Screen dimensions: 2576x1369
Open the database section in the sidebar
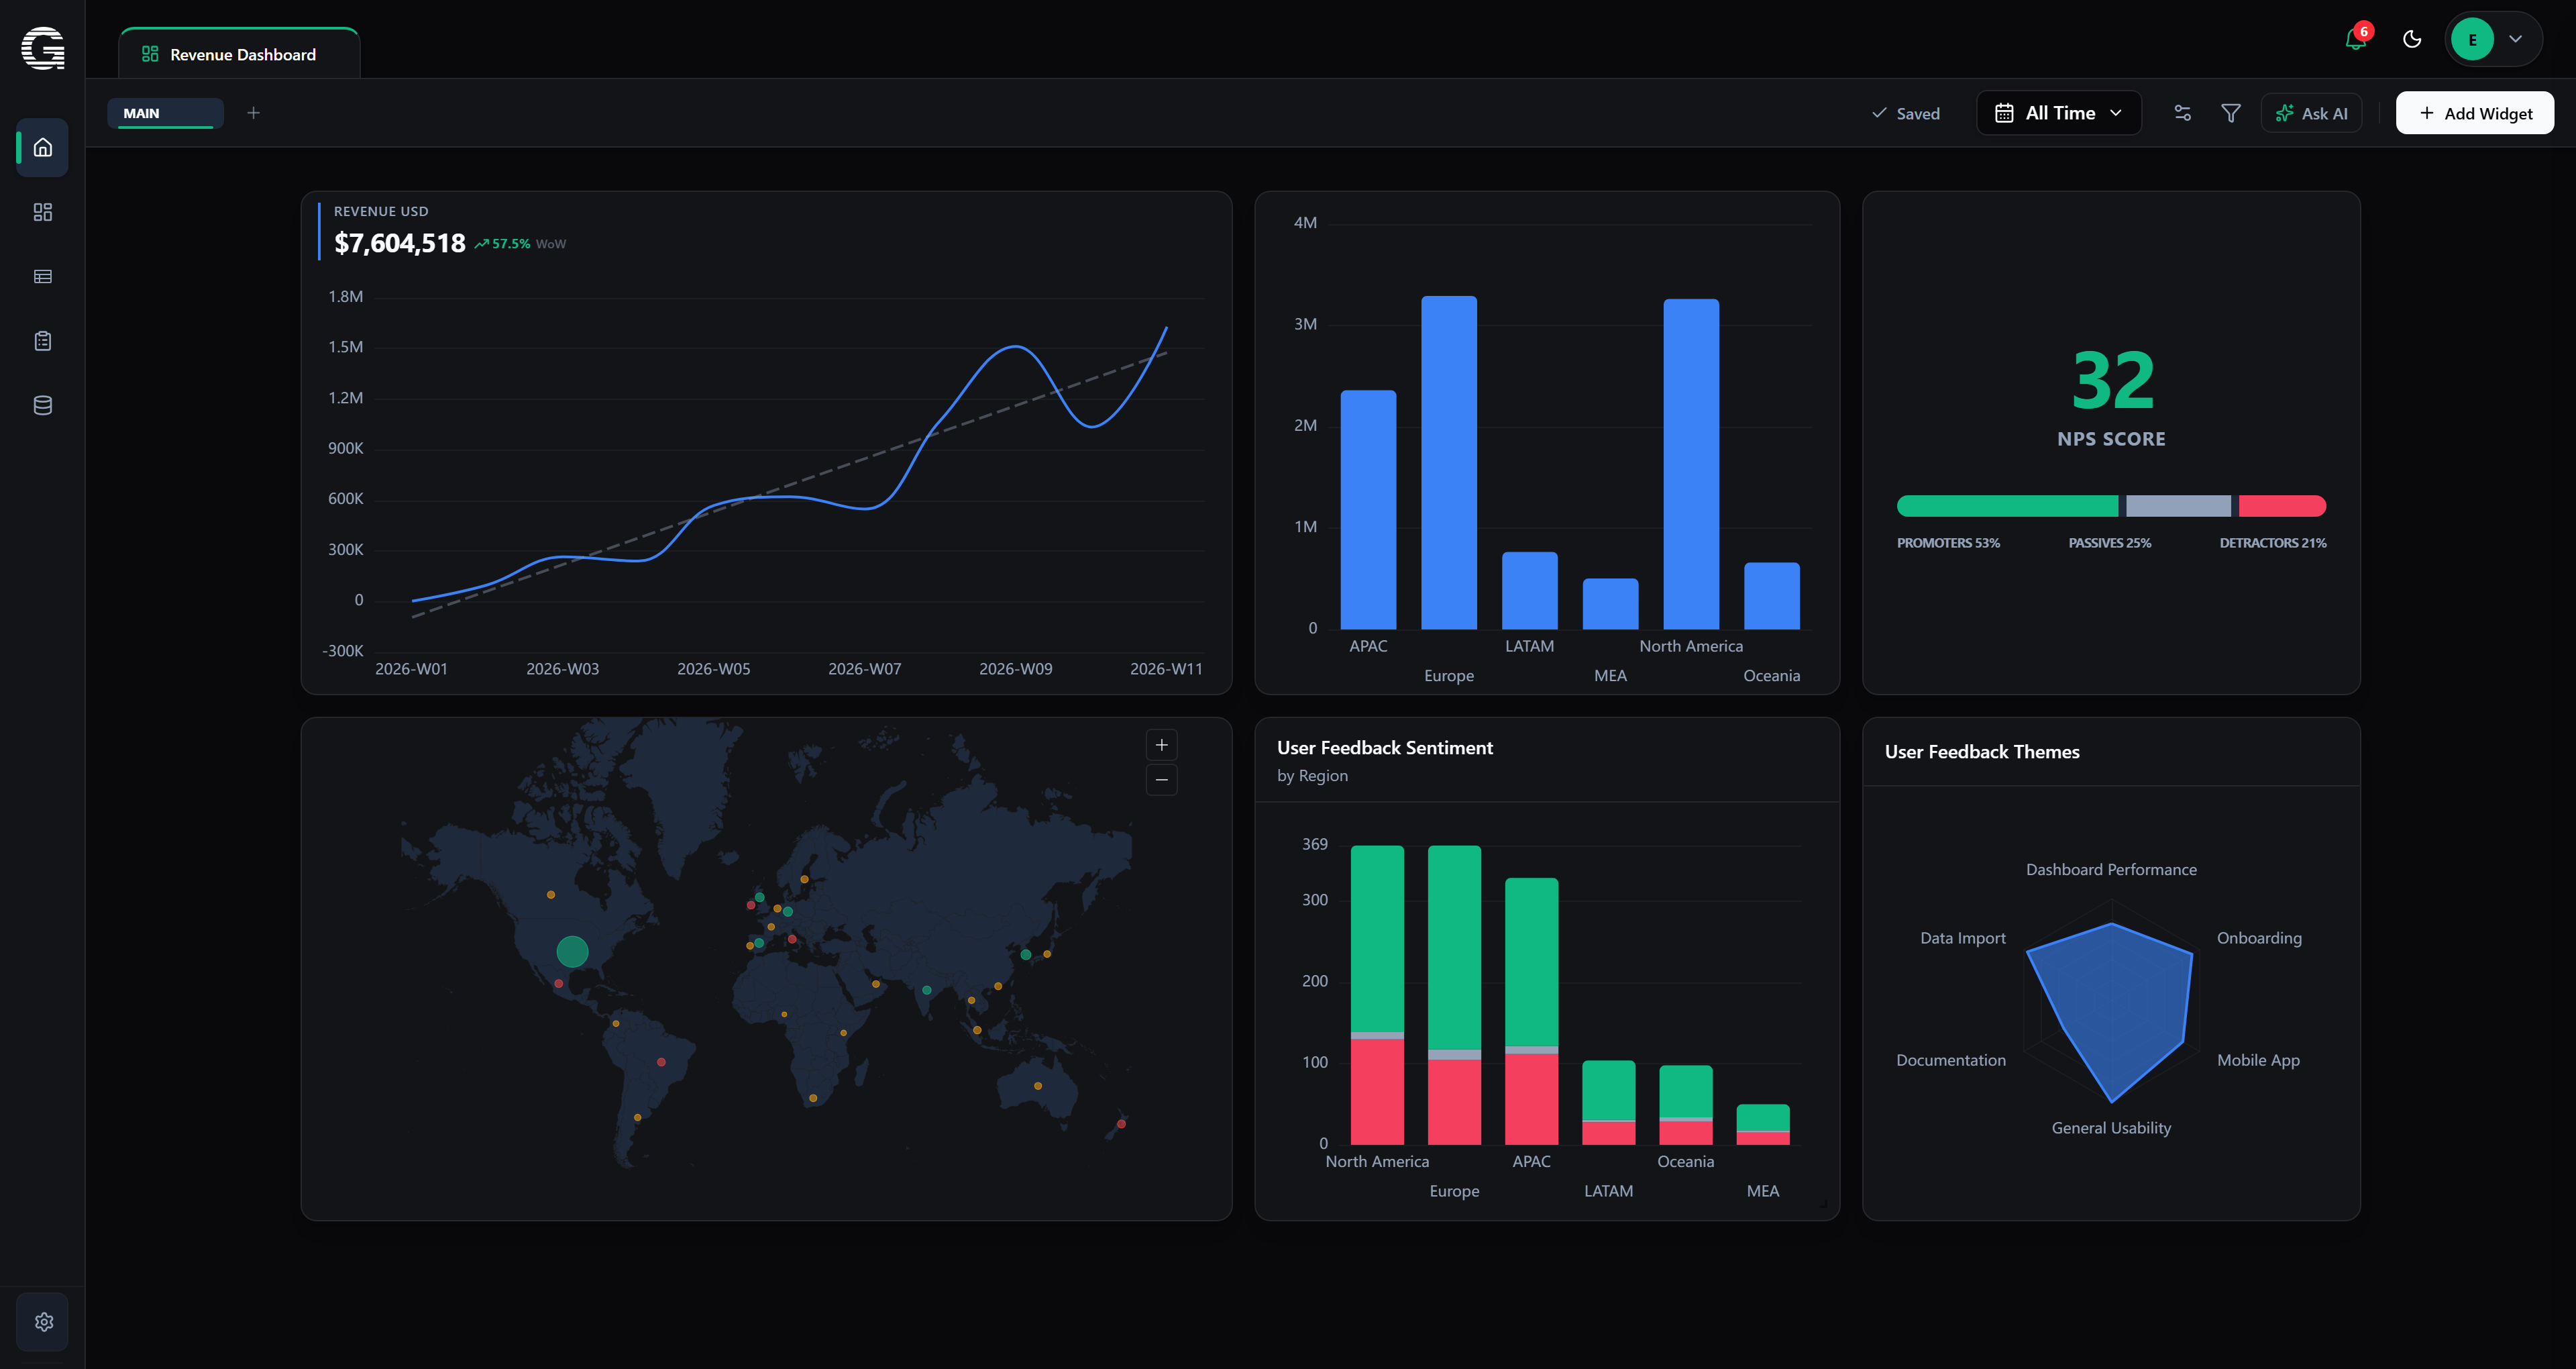[x=42, y=404]
